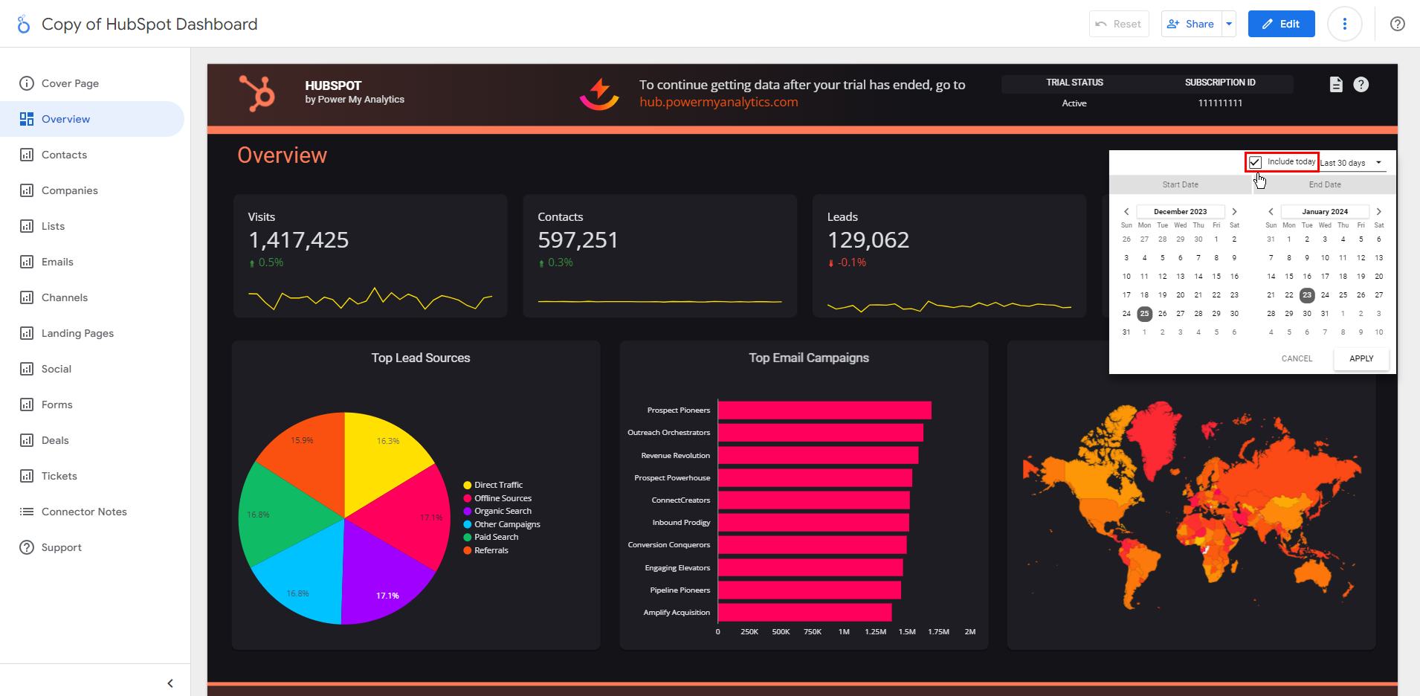The width and height of the screenshot is (1420, 696).
Task: Open the three-dot more options menu
Action: (1344, 24)
